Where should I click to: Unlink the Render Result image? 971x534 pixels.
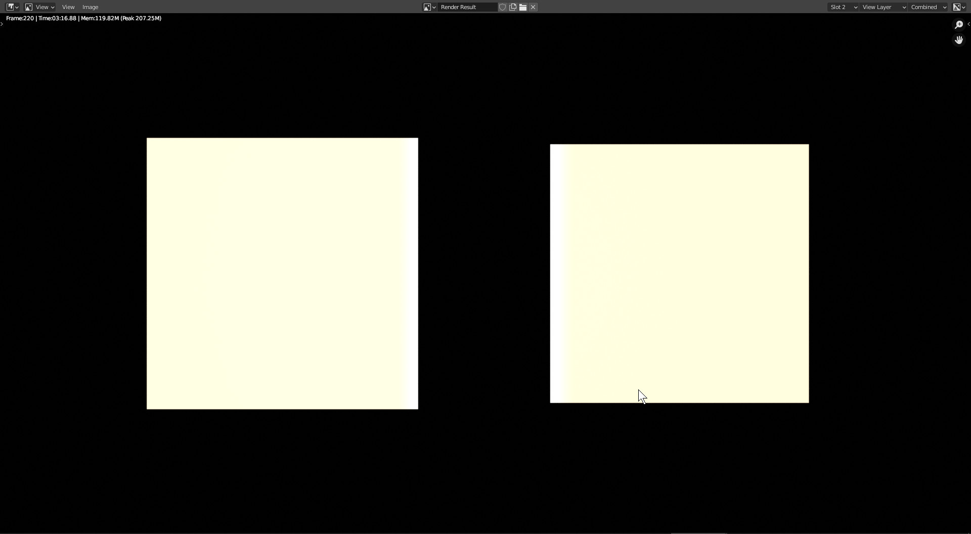533,7
